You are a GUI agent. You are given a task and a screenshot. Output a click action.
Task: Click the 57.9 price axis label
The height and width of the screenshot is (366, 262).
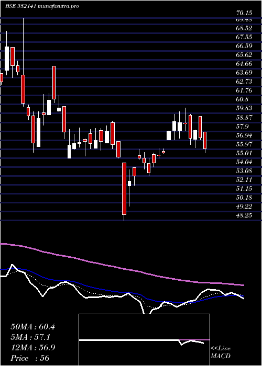[x=242, y=127]
